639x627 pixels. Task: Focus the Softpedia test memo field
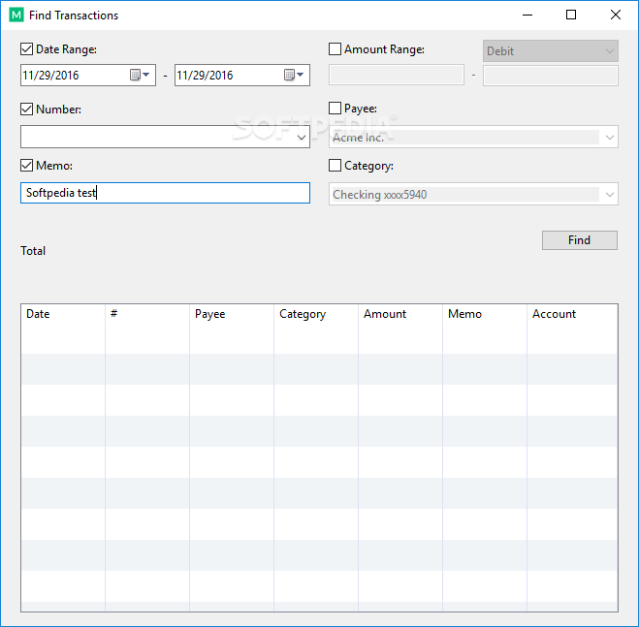tap(165, 193)
